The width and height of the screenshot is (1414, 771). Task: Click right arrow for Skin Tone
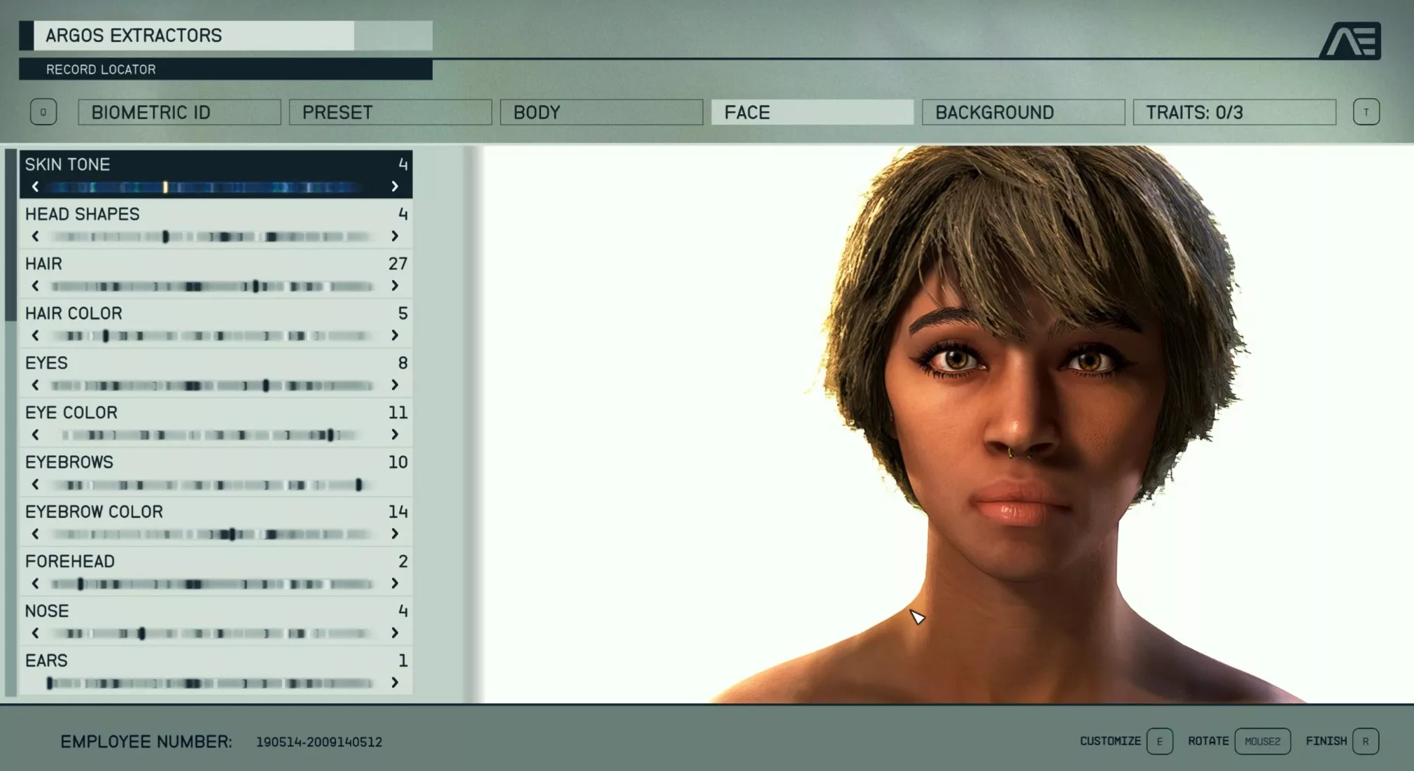click(x=395, y=187)
